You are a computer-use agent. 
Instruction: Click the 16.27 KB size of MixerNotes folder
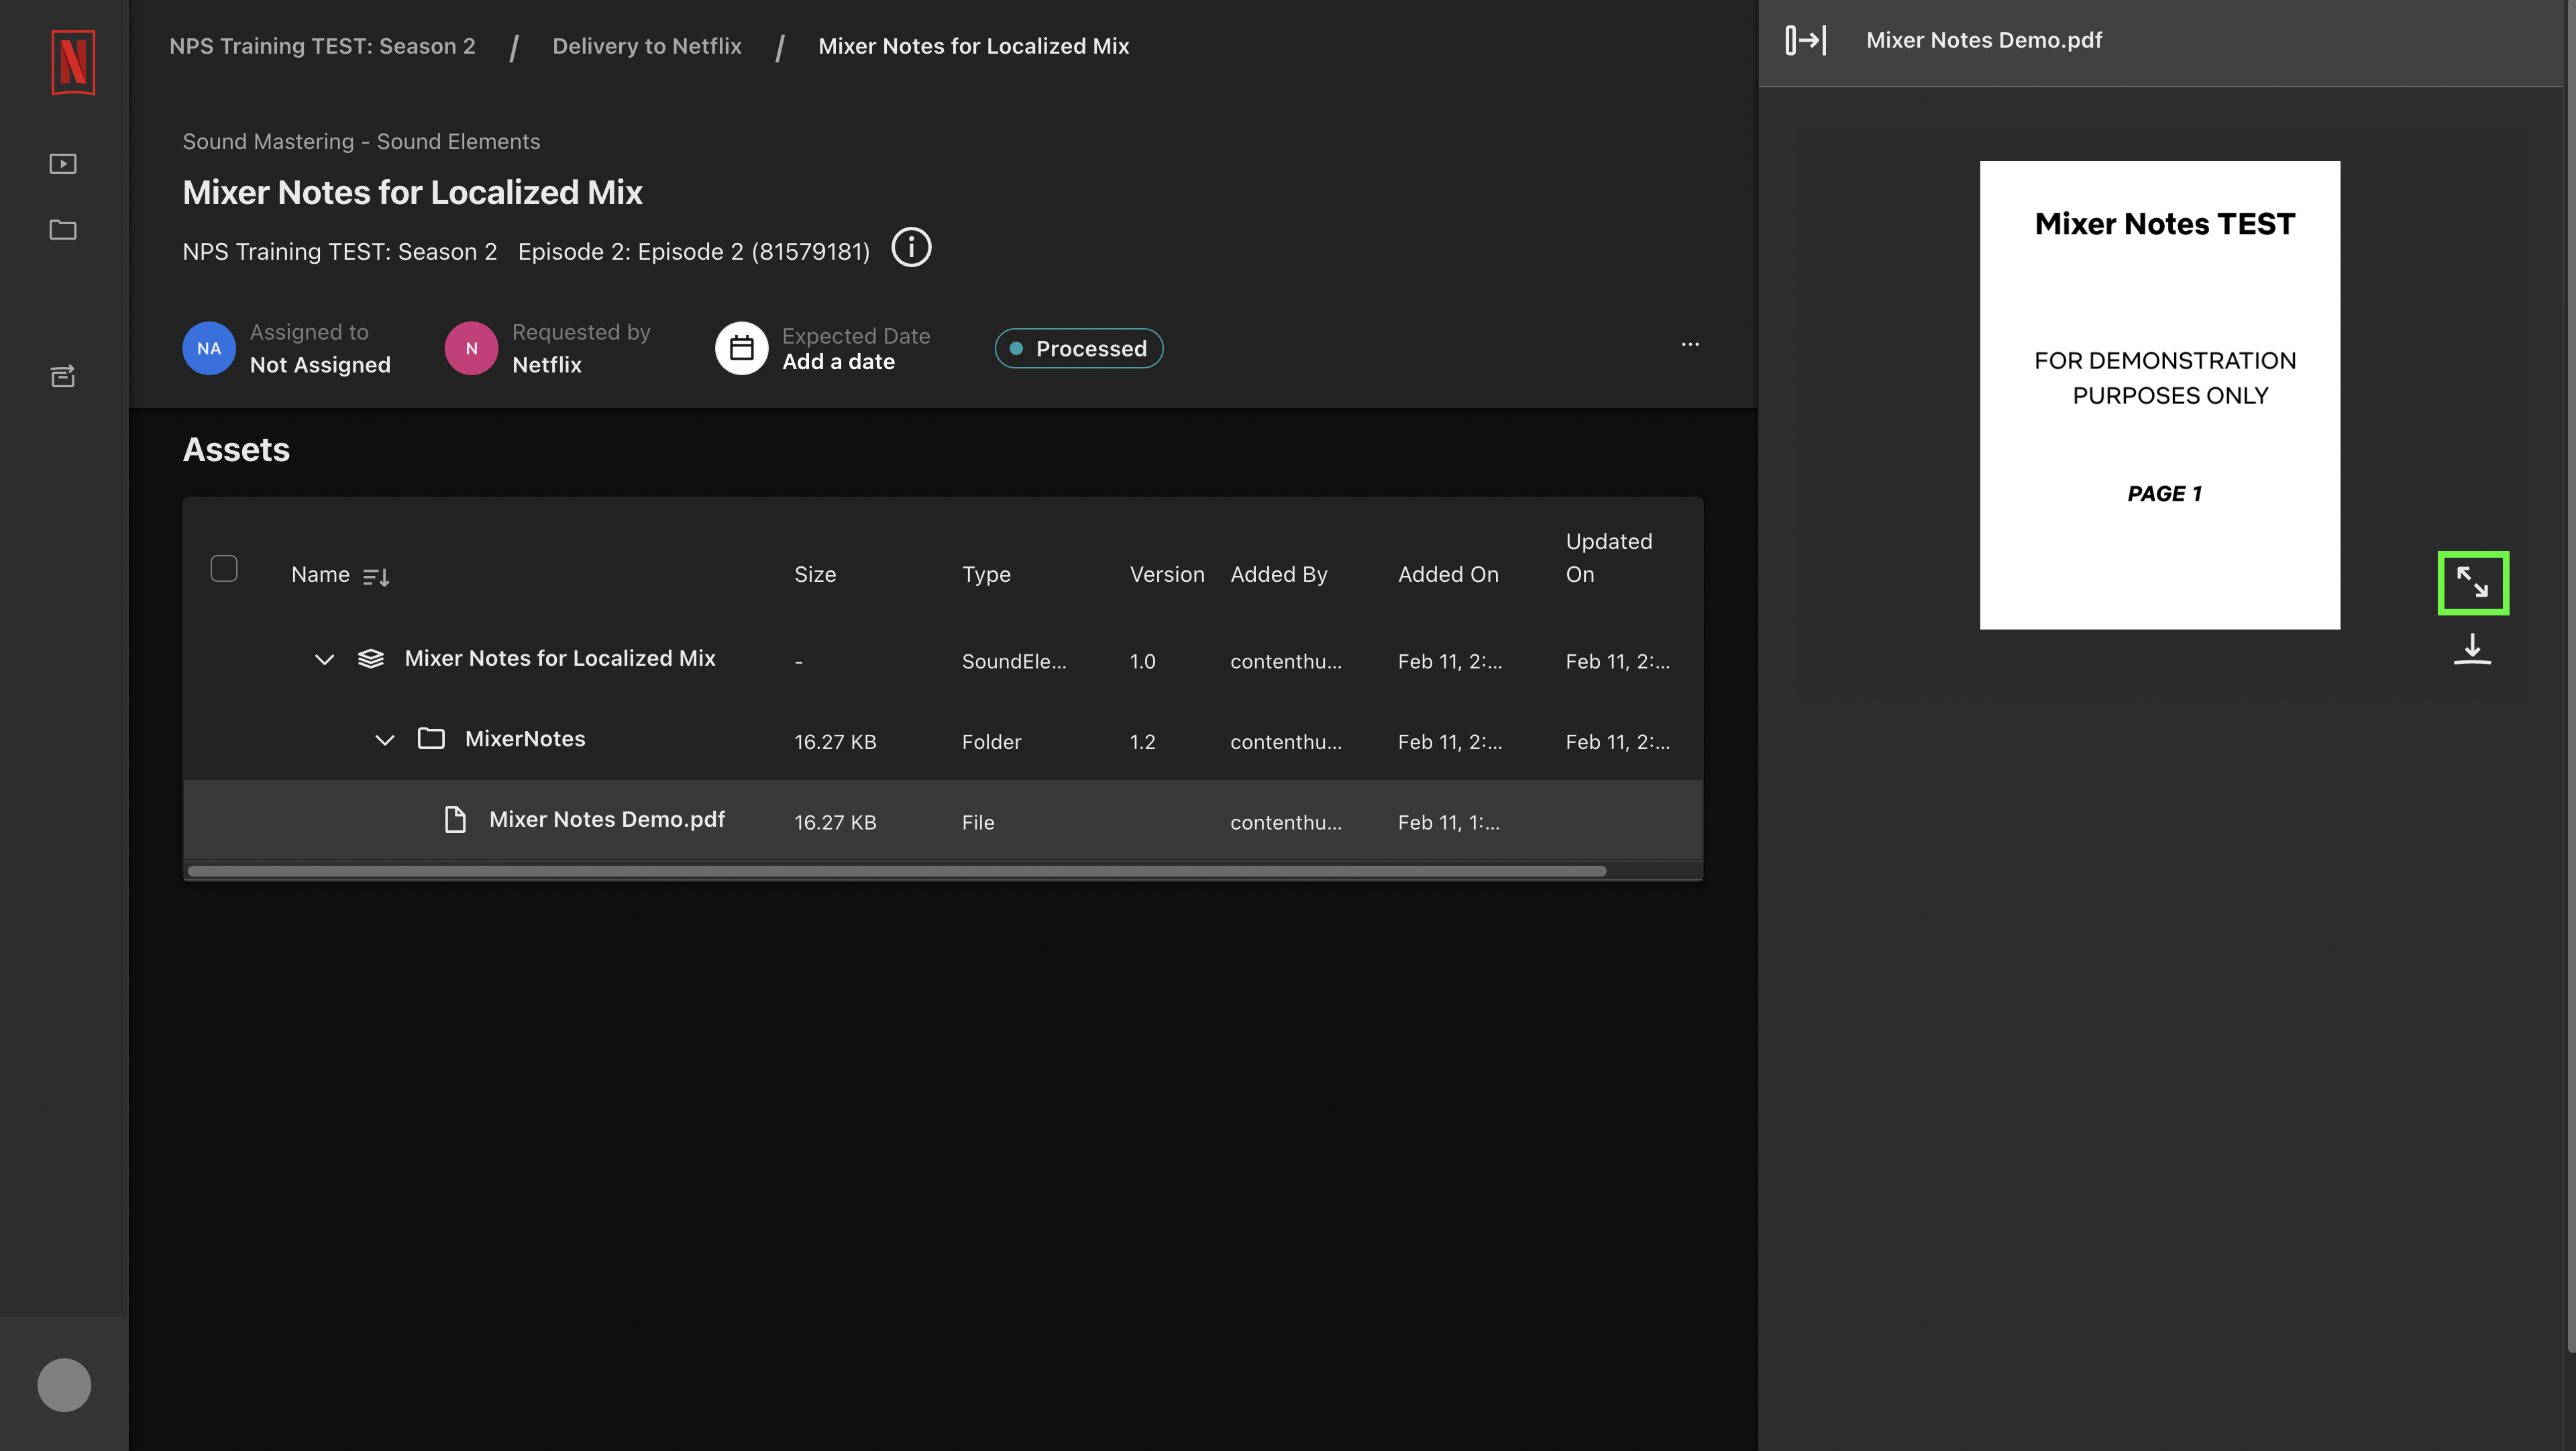click(x=835, y=742)
